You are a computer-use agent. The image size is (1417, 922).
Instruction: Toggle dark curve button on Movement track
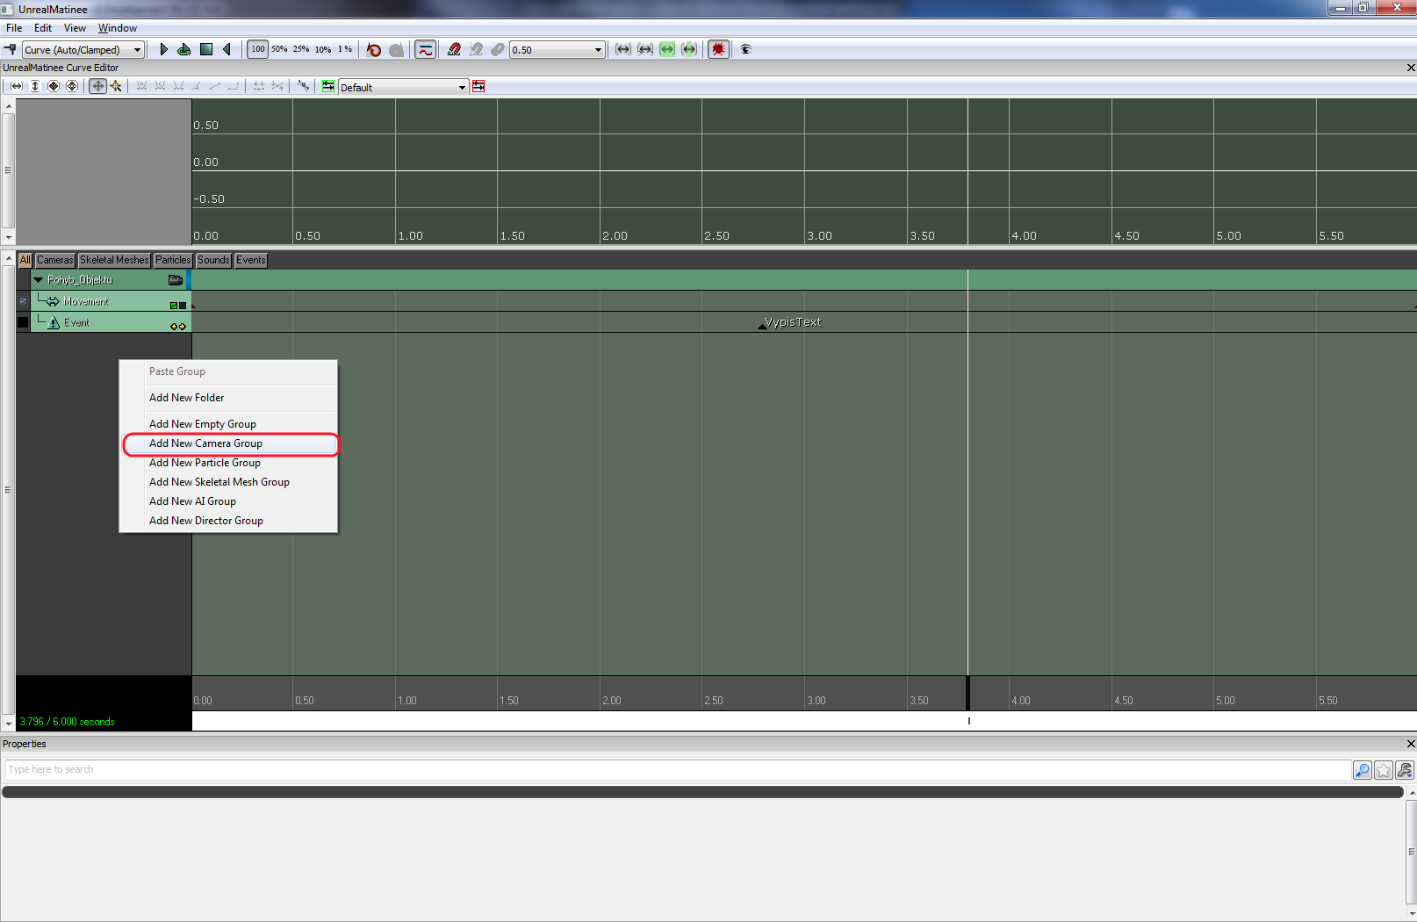pos(183,306)
